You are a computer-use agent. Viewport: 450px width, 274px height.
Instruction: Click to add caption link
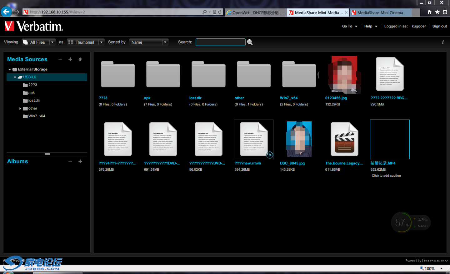tap(386, 176)
